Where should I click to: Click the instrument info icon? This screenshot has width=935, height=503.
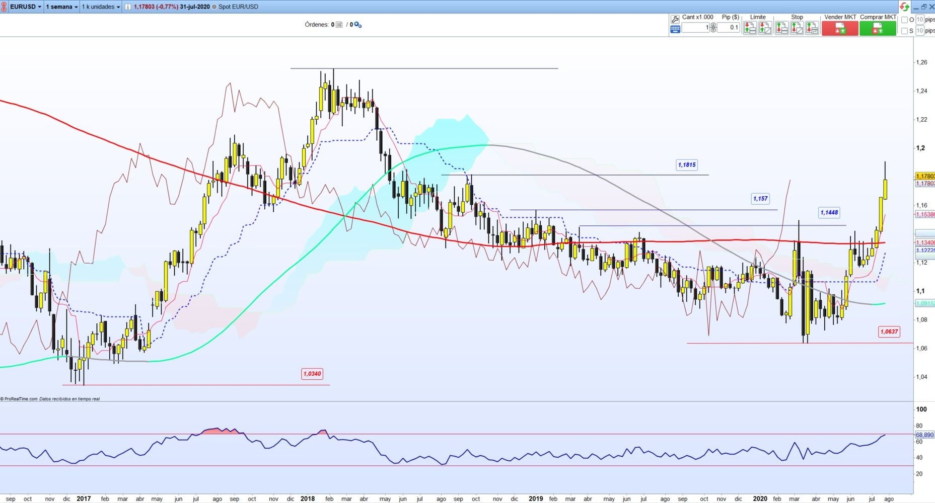point(128,7)
